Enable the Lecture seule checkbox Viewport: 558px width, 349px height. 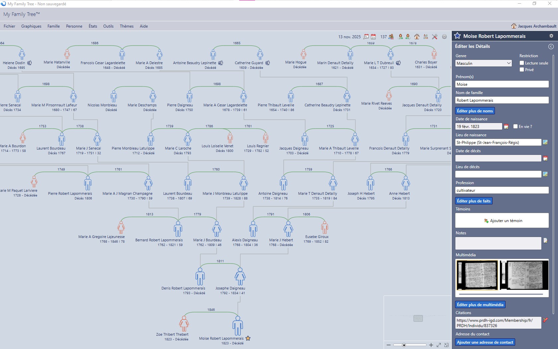(x=522, y=63)
